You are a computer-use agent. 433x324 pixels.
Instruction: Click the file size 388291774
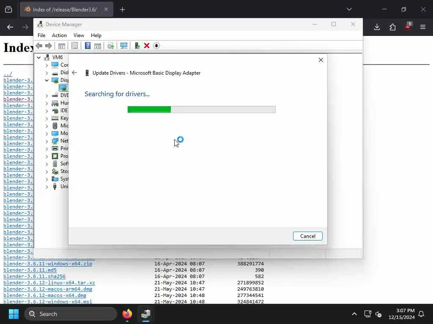click(250, 264)
